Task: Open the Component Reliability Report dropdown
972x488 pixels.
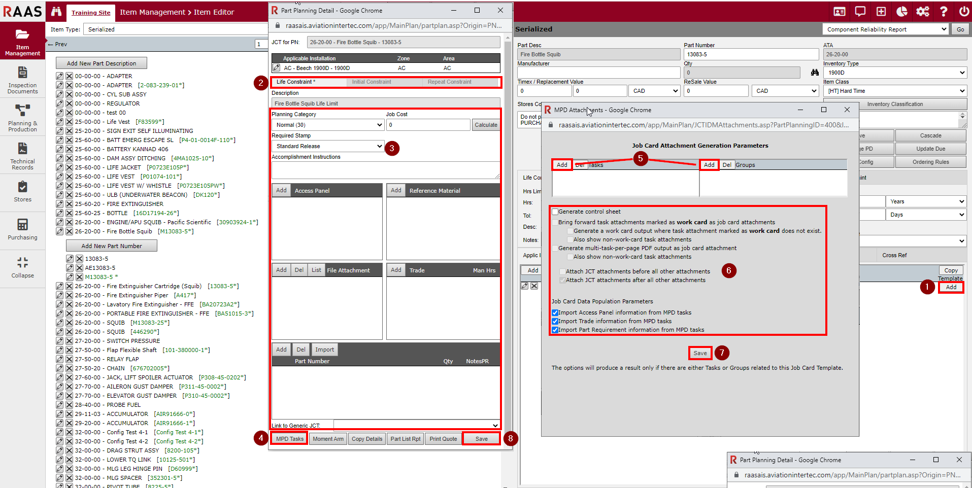Action: pos(885,29)
